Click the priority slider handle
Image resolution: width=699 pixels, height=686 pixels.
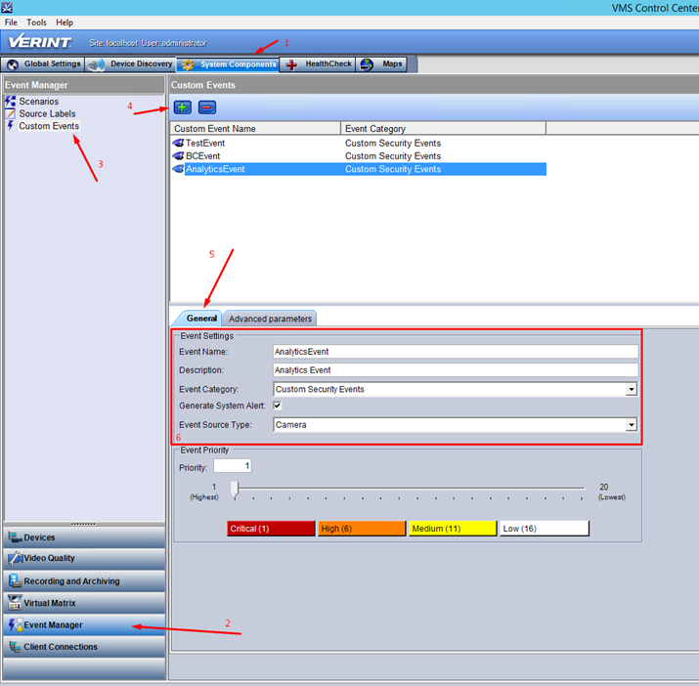click(235, 490)
